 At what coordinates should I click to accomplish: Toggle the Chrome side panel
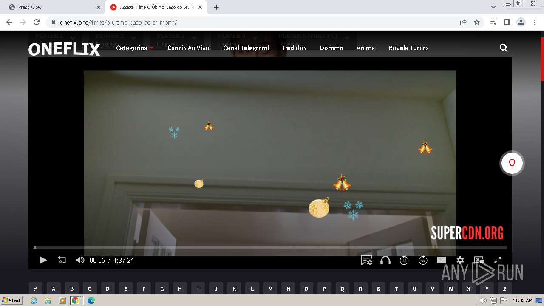[x=507, y=22]
